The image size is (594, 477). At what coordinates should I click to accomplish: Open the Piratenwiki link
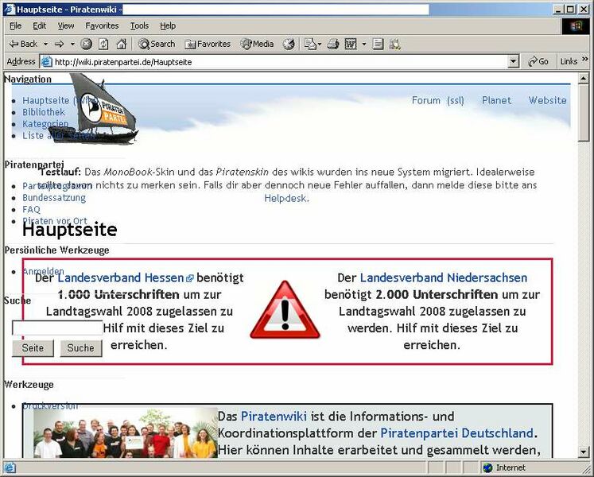(274, 417)
